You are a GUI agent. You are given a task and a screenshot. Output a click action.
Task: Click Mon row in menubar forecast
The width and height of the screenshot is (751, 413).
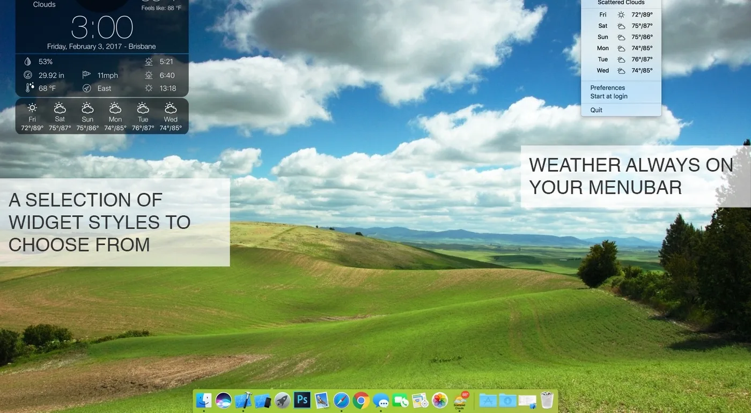(x=621, y=48)
